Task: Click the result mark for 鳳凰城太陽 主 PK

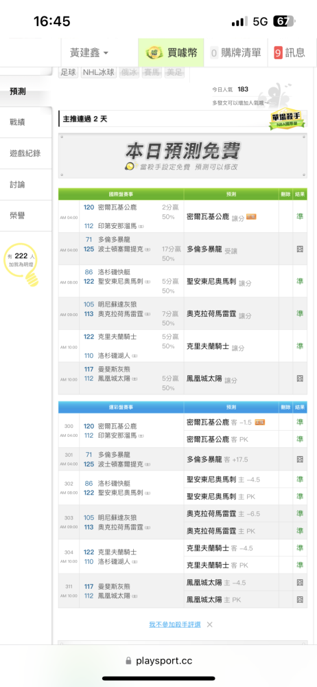Action: coord(300,599)
